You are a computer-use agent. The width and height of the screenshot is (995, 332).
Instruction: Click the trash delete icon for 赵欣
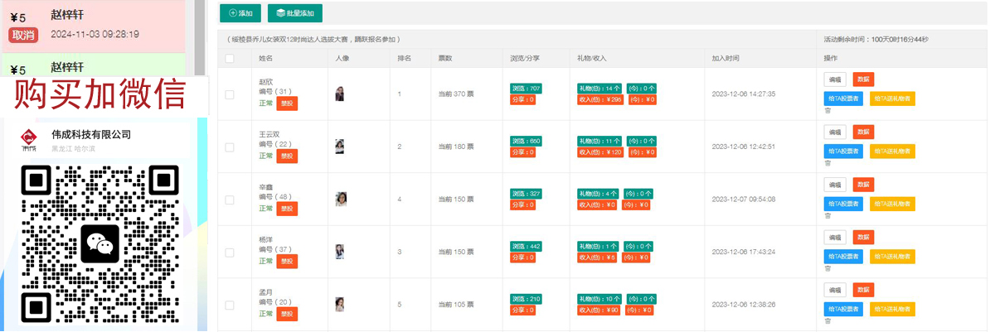pos(828,110)
